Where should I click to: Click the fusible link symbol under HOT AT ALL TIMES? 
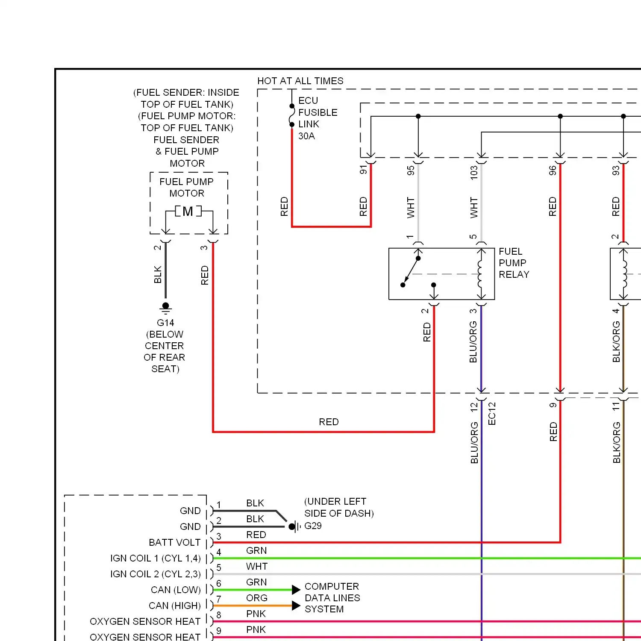[292, 115]
